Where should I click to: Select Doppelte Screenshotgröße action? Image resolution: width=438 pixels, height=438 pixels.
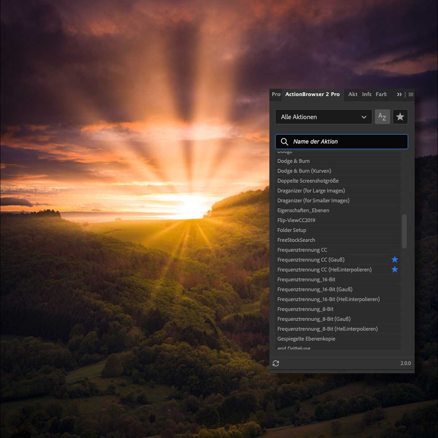(x=338, y=181)
